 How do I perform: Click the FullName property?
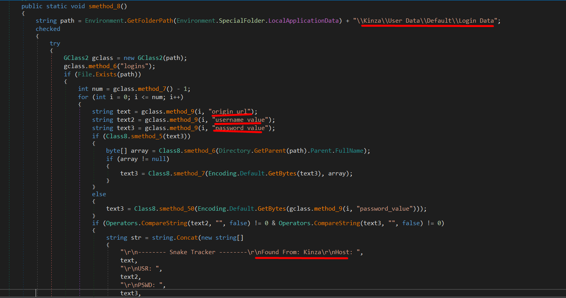(349, 151)
